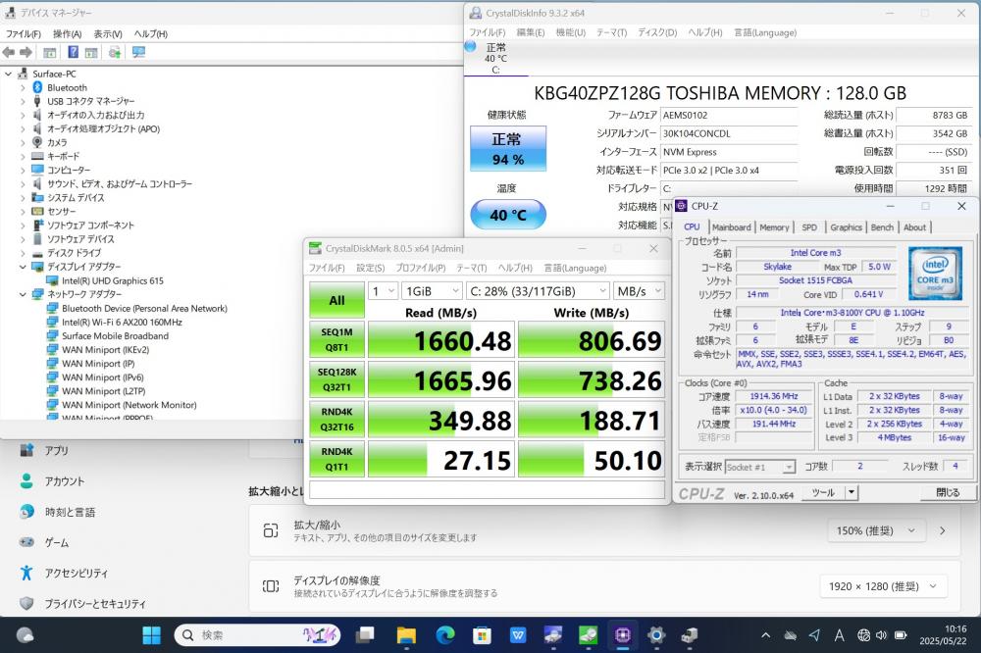Switch to SPD tab in CPU-Z

point(809,227)
